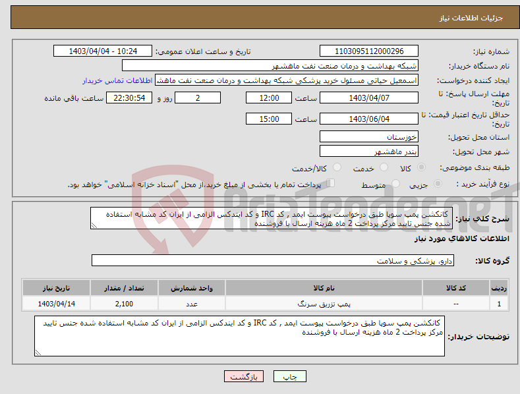This screenshot has height=394, width=520.
Task: Select the کالا/خدمت radio button
Action: coord(337,167)
